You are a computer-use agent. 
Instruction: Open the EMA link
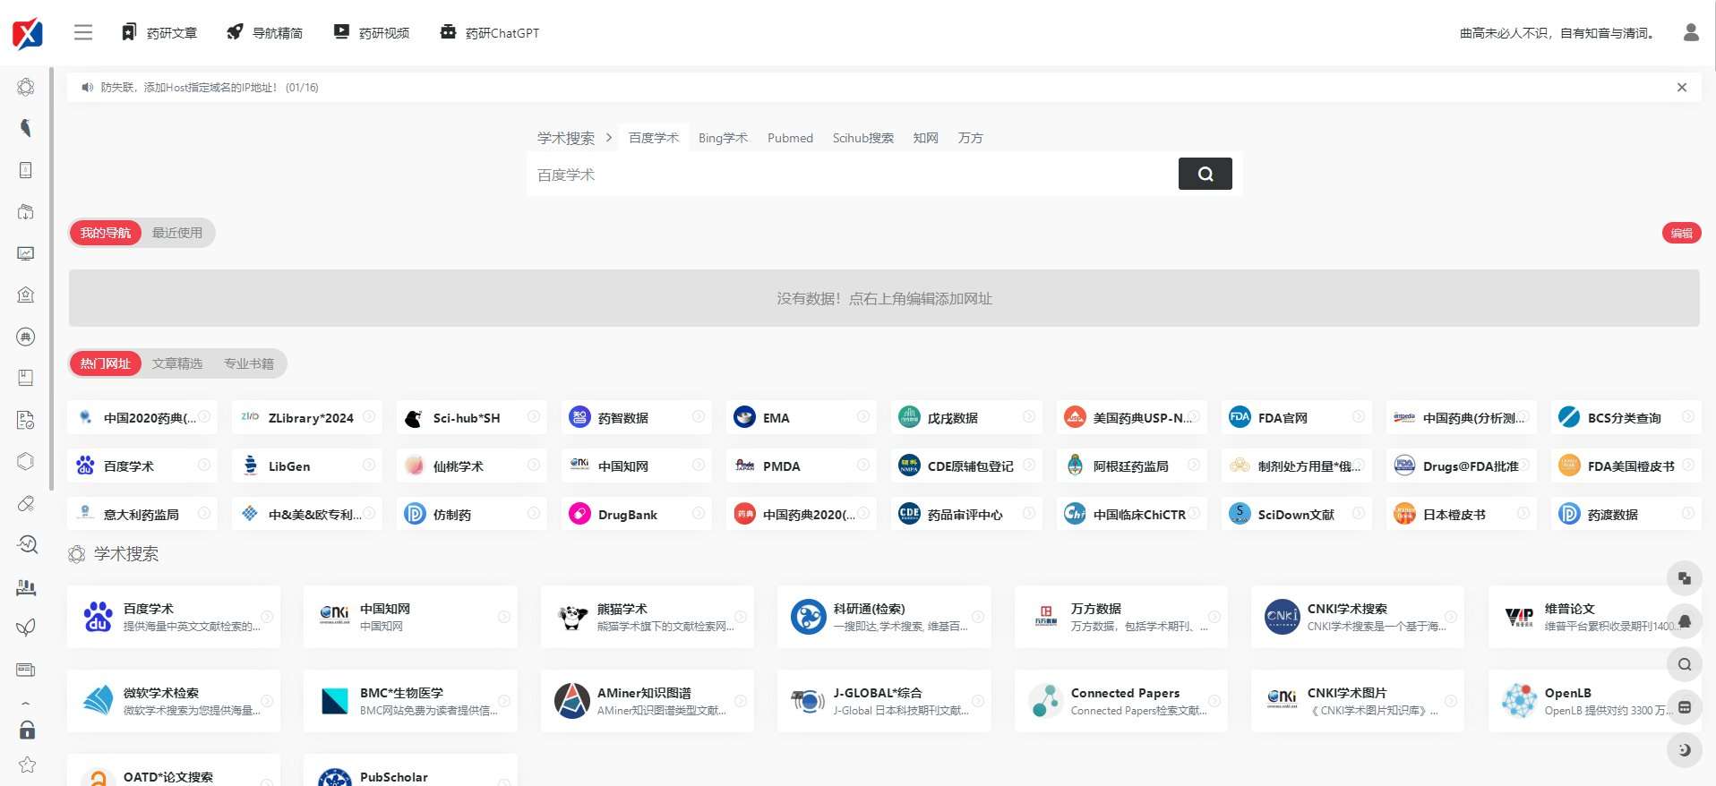[802, 417]
